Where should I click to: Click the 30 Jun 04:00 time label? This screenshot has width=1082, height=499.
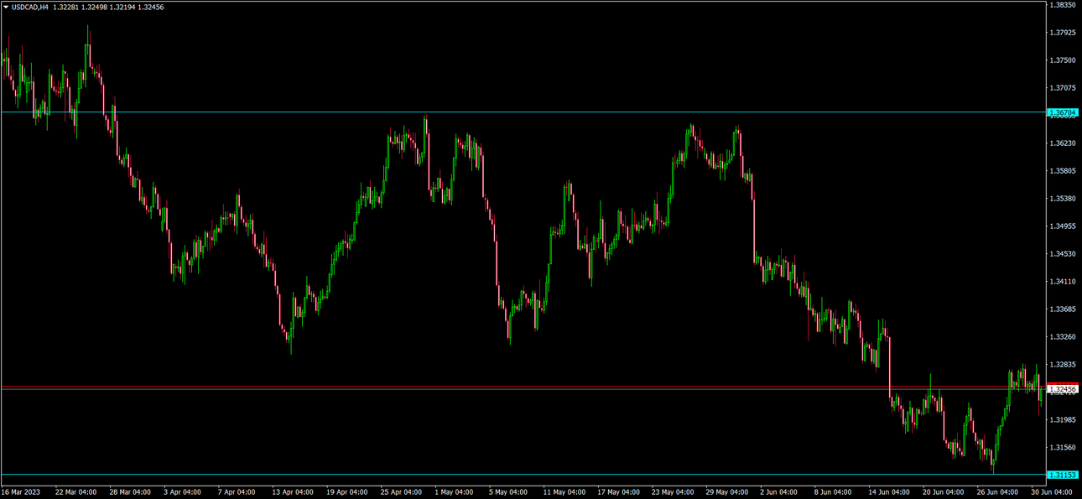1050,492
